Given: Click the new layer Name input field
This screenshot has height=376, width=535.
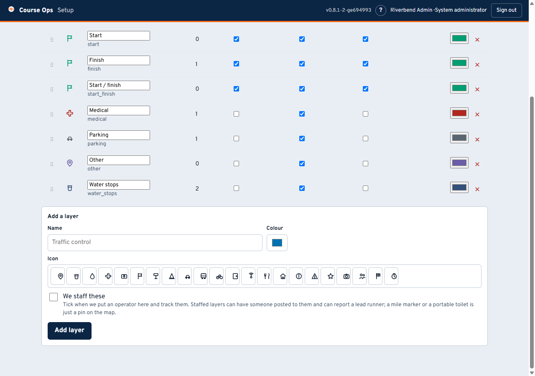Looking at the screenshot, I should pos(155,243).
